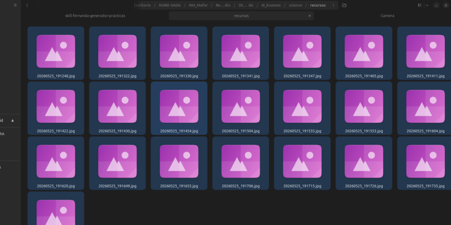This screenshot has height=225, width=451.
Task: Select image 20260525_191454.jpg
Action: [x=179, y=108]
